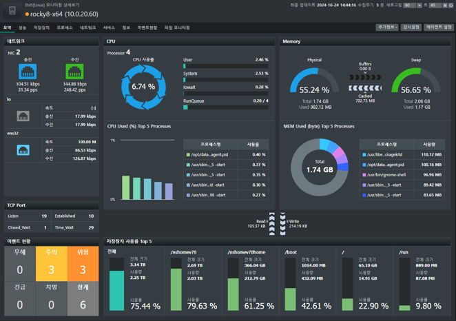Select the orange 주의 event count tile
The width and height of the screenshot is (456, 321).
[51, 264]
